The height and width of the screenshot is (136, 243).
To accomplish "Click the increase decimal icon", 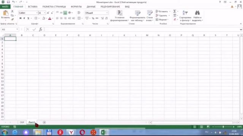I will pos(102,18).
